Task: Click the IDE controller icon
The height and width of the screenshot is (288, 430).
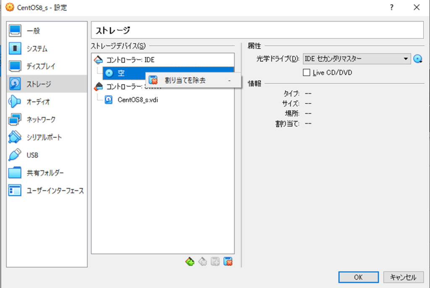Action: [x=98, y=60]
